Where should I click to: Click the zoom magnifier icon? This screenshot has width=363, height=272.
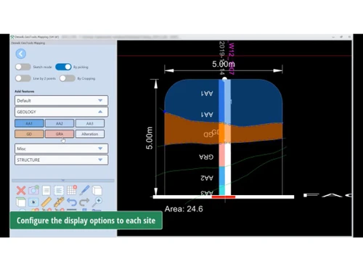[x=97, y=202]
